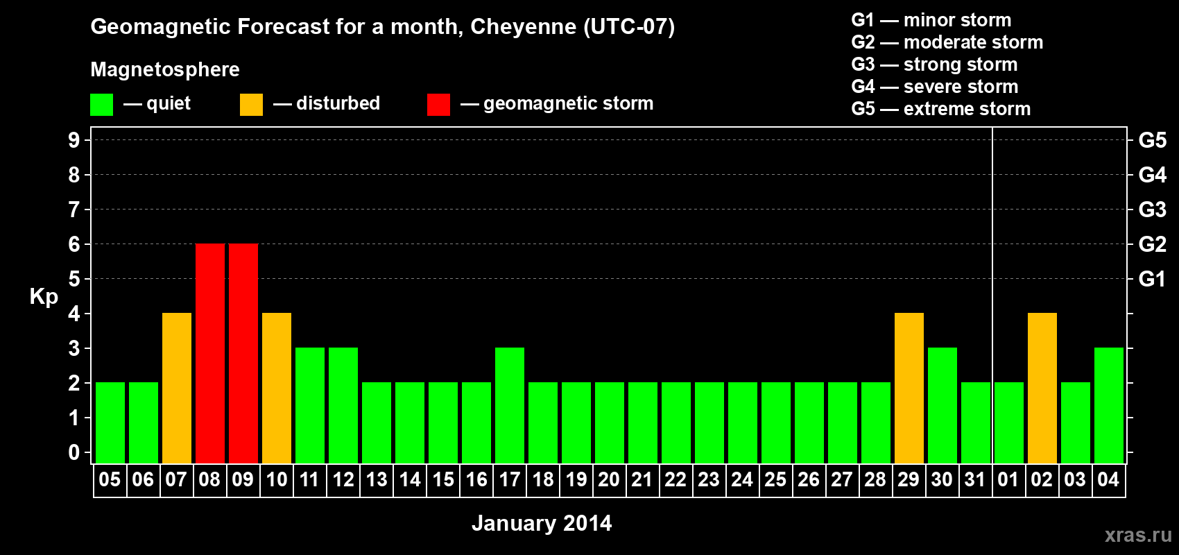Click date label 26 on the axis
Screen dimensions: 1179x555
[x=809, y=479]
